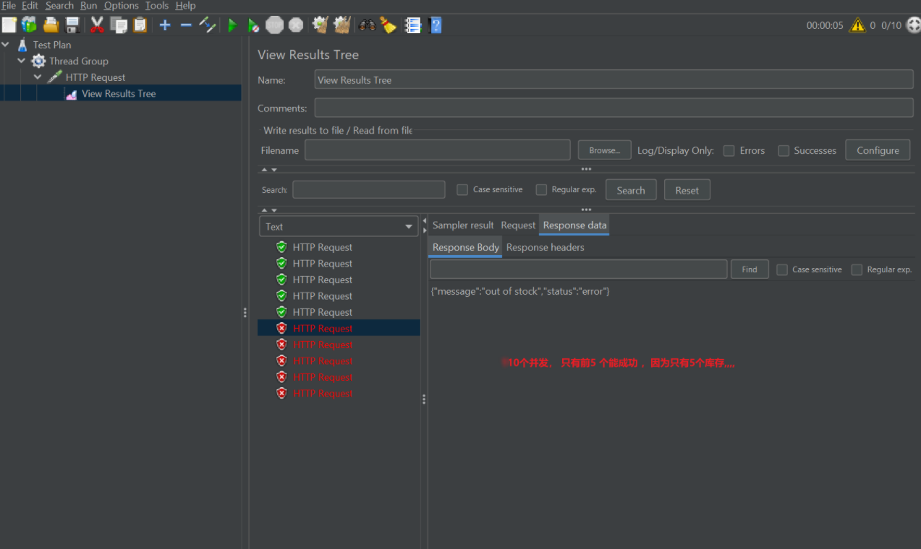The image size is (921, 549).
Task: Switch to the Sampler result tab
Action: [463, 225]
